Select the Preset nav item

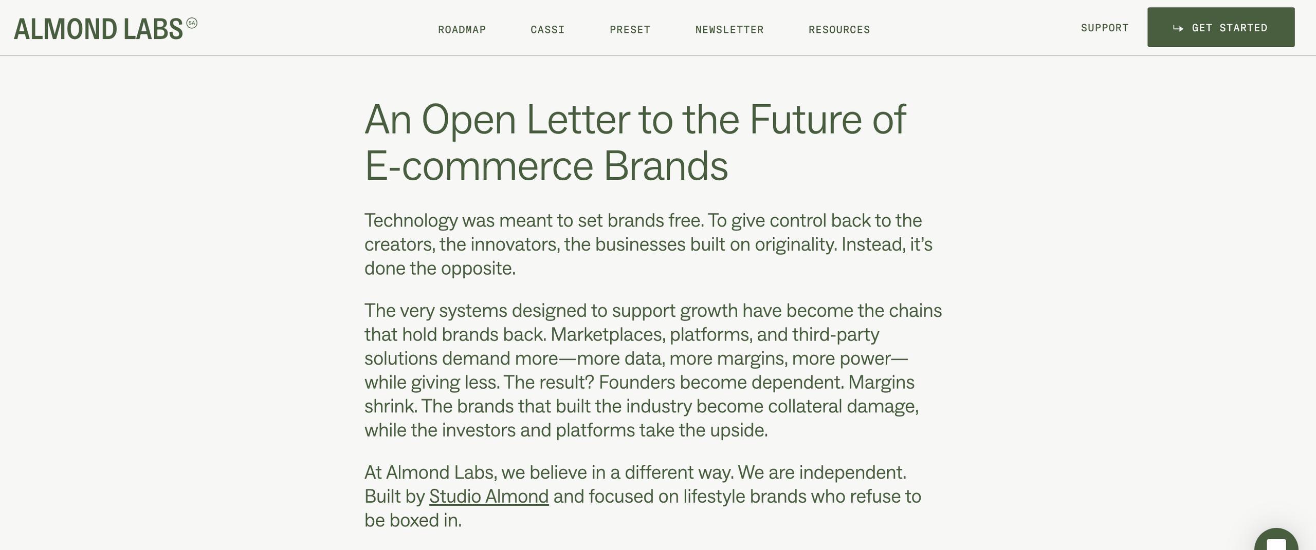click(630, 30)
